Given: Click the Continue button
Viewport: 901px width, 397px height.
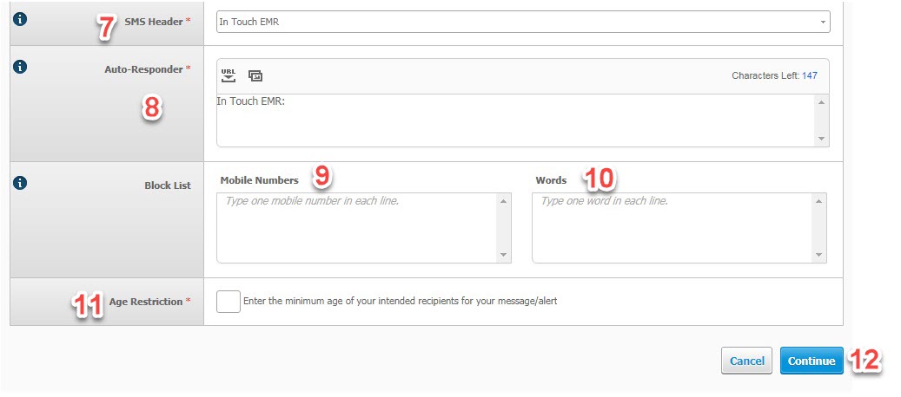Looking at the screenshot, I should click(x=812, y=361).
